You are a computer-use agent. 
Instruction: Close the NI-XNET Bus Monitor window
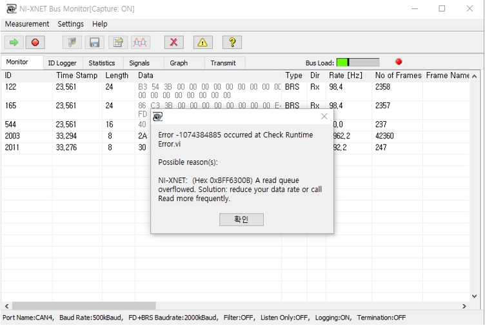pos(470,8)
